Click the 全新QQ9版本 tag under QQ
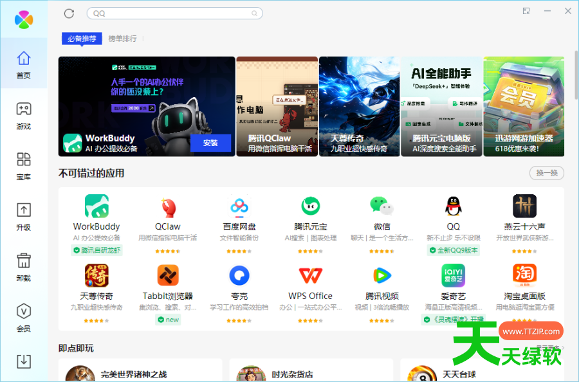 coord(454,250)
